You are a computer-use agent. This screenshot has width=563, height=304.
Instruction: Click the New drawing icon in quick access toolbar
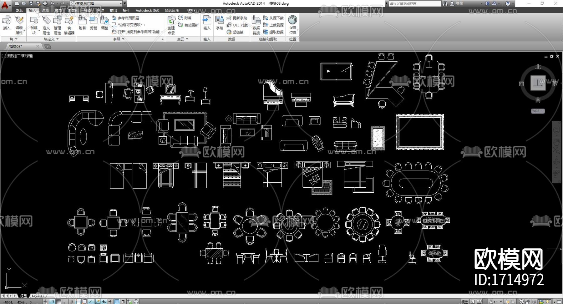click(x=17, y=3)
